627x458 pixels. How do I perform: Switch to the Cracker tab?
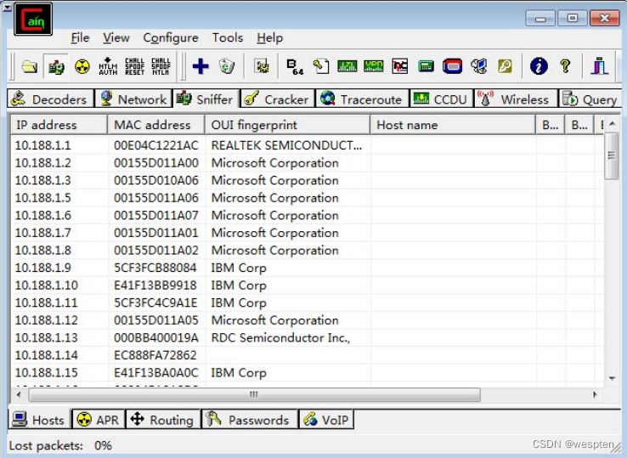pyautogui.click(x=278, y=99)
